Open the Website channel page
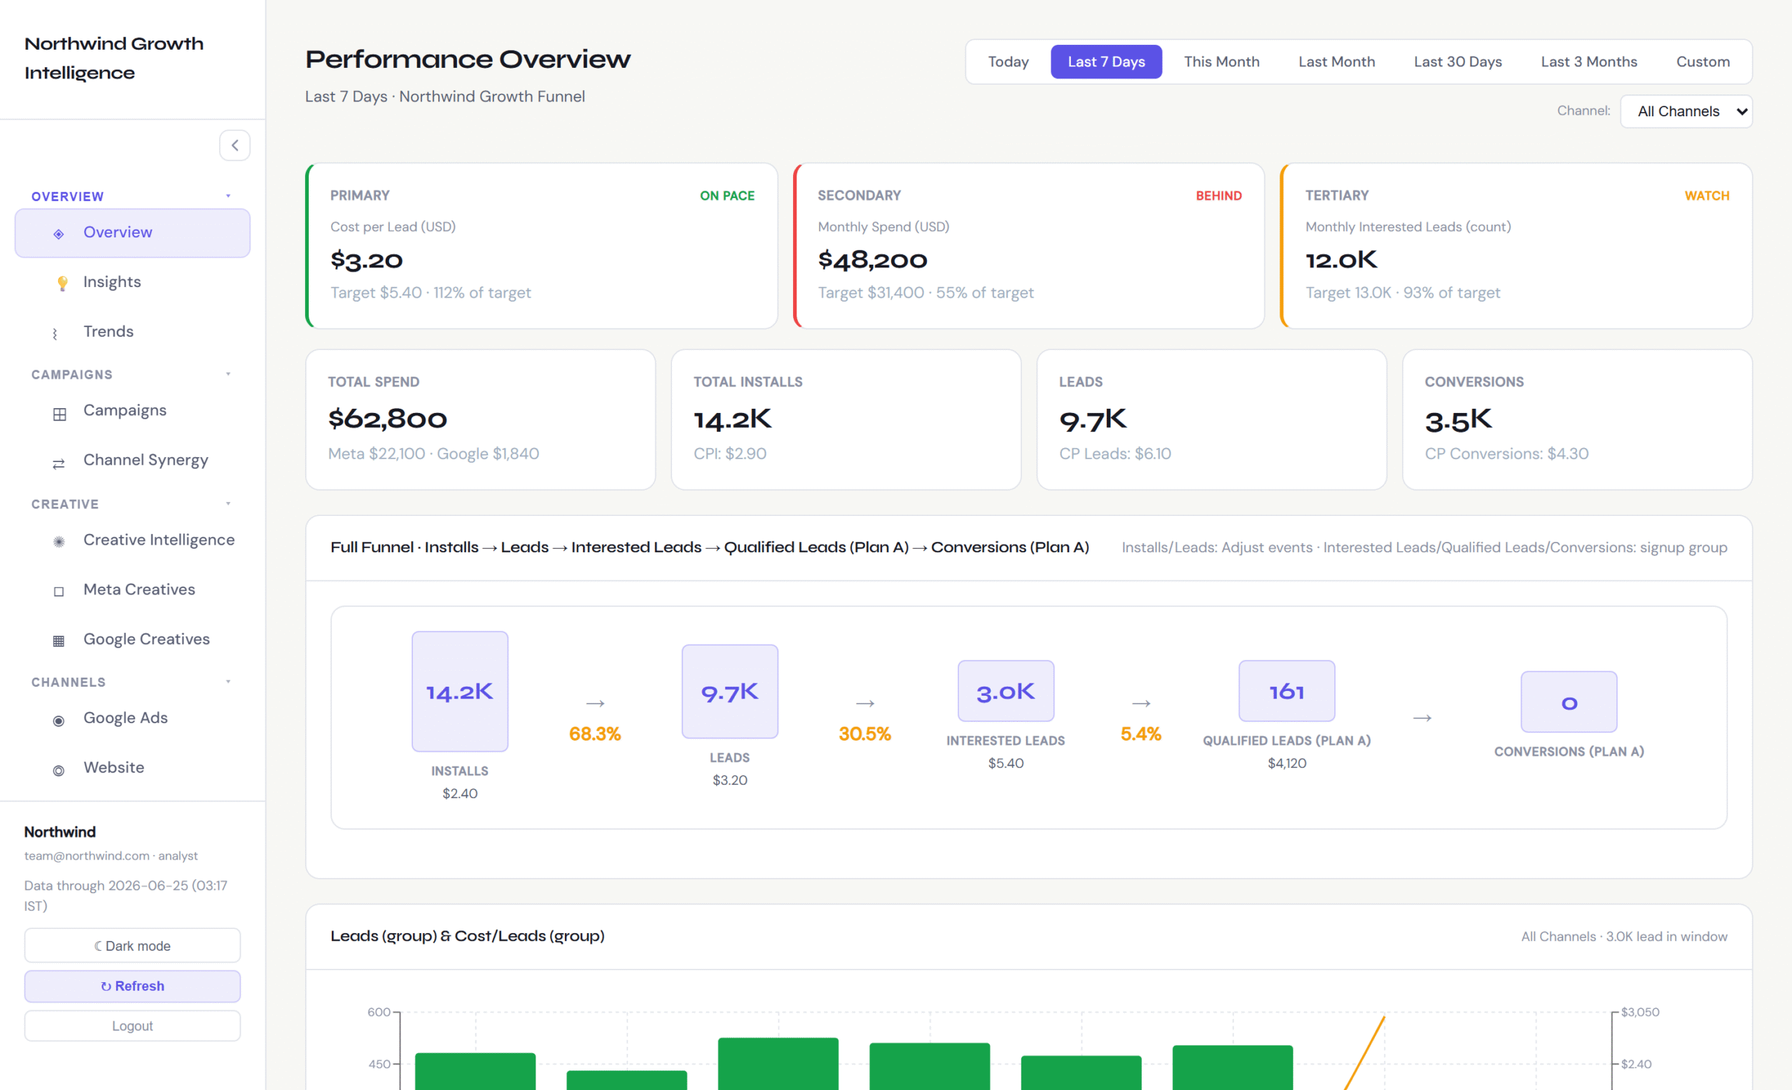Screen dimensions: 1792x1090 point(132,768)
